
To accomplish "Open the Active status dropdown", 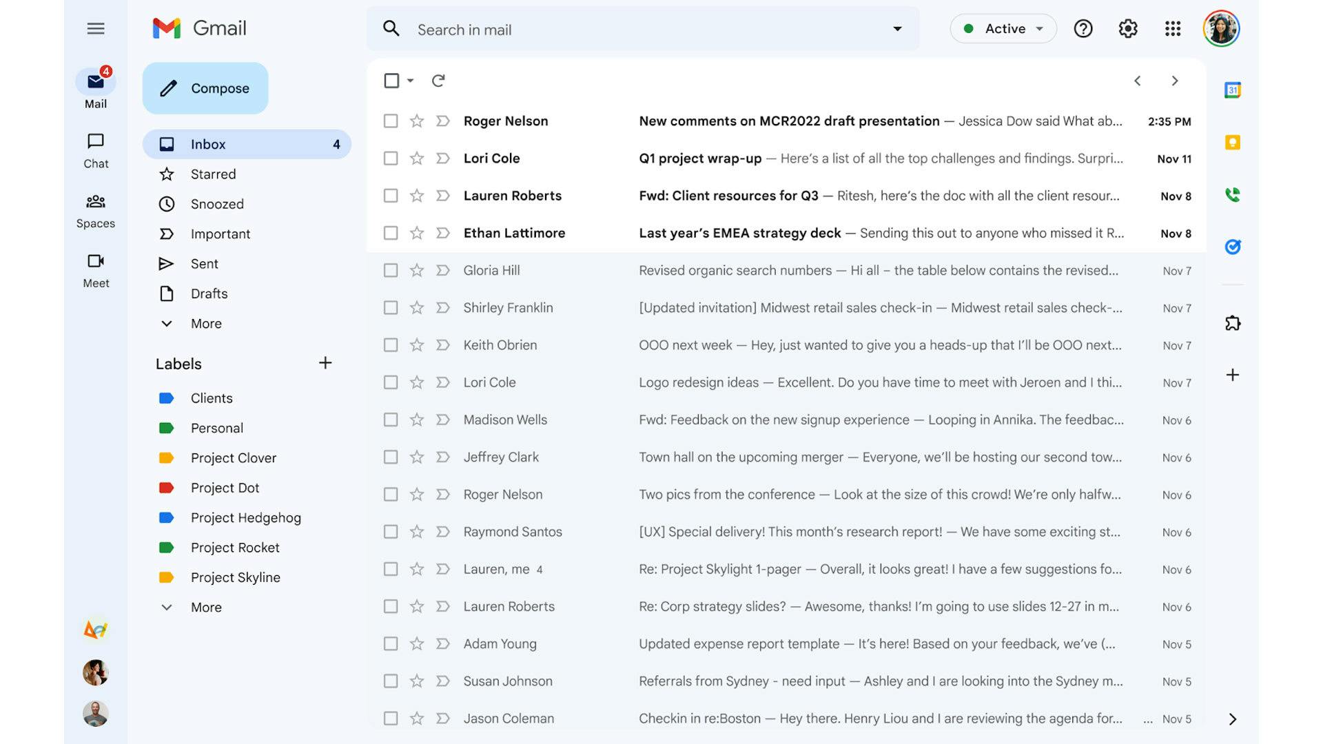I will click(1003, 29).
